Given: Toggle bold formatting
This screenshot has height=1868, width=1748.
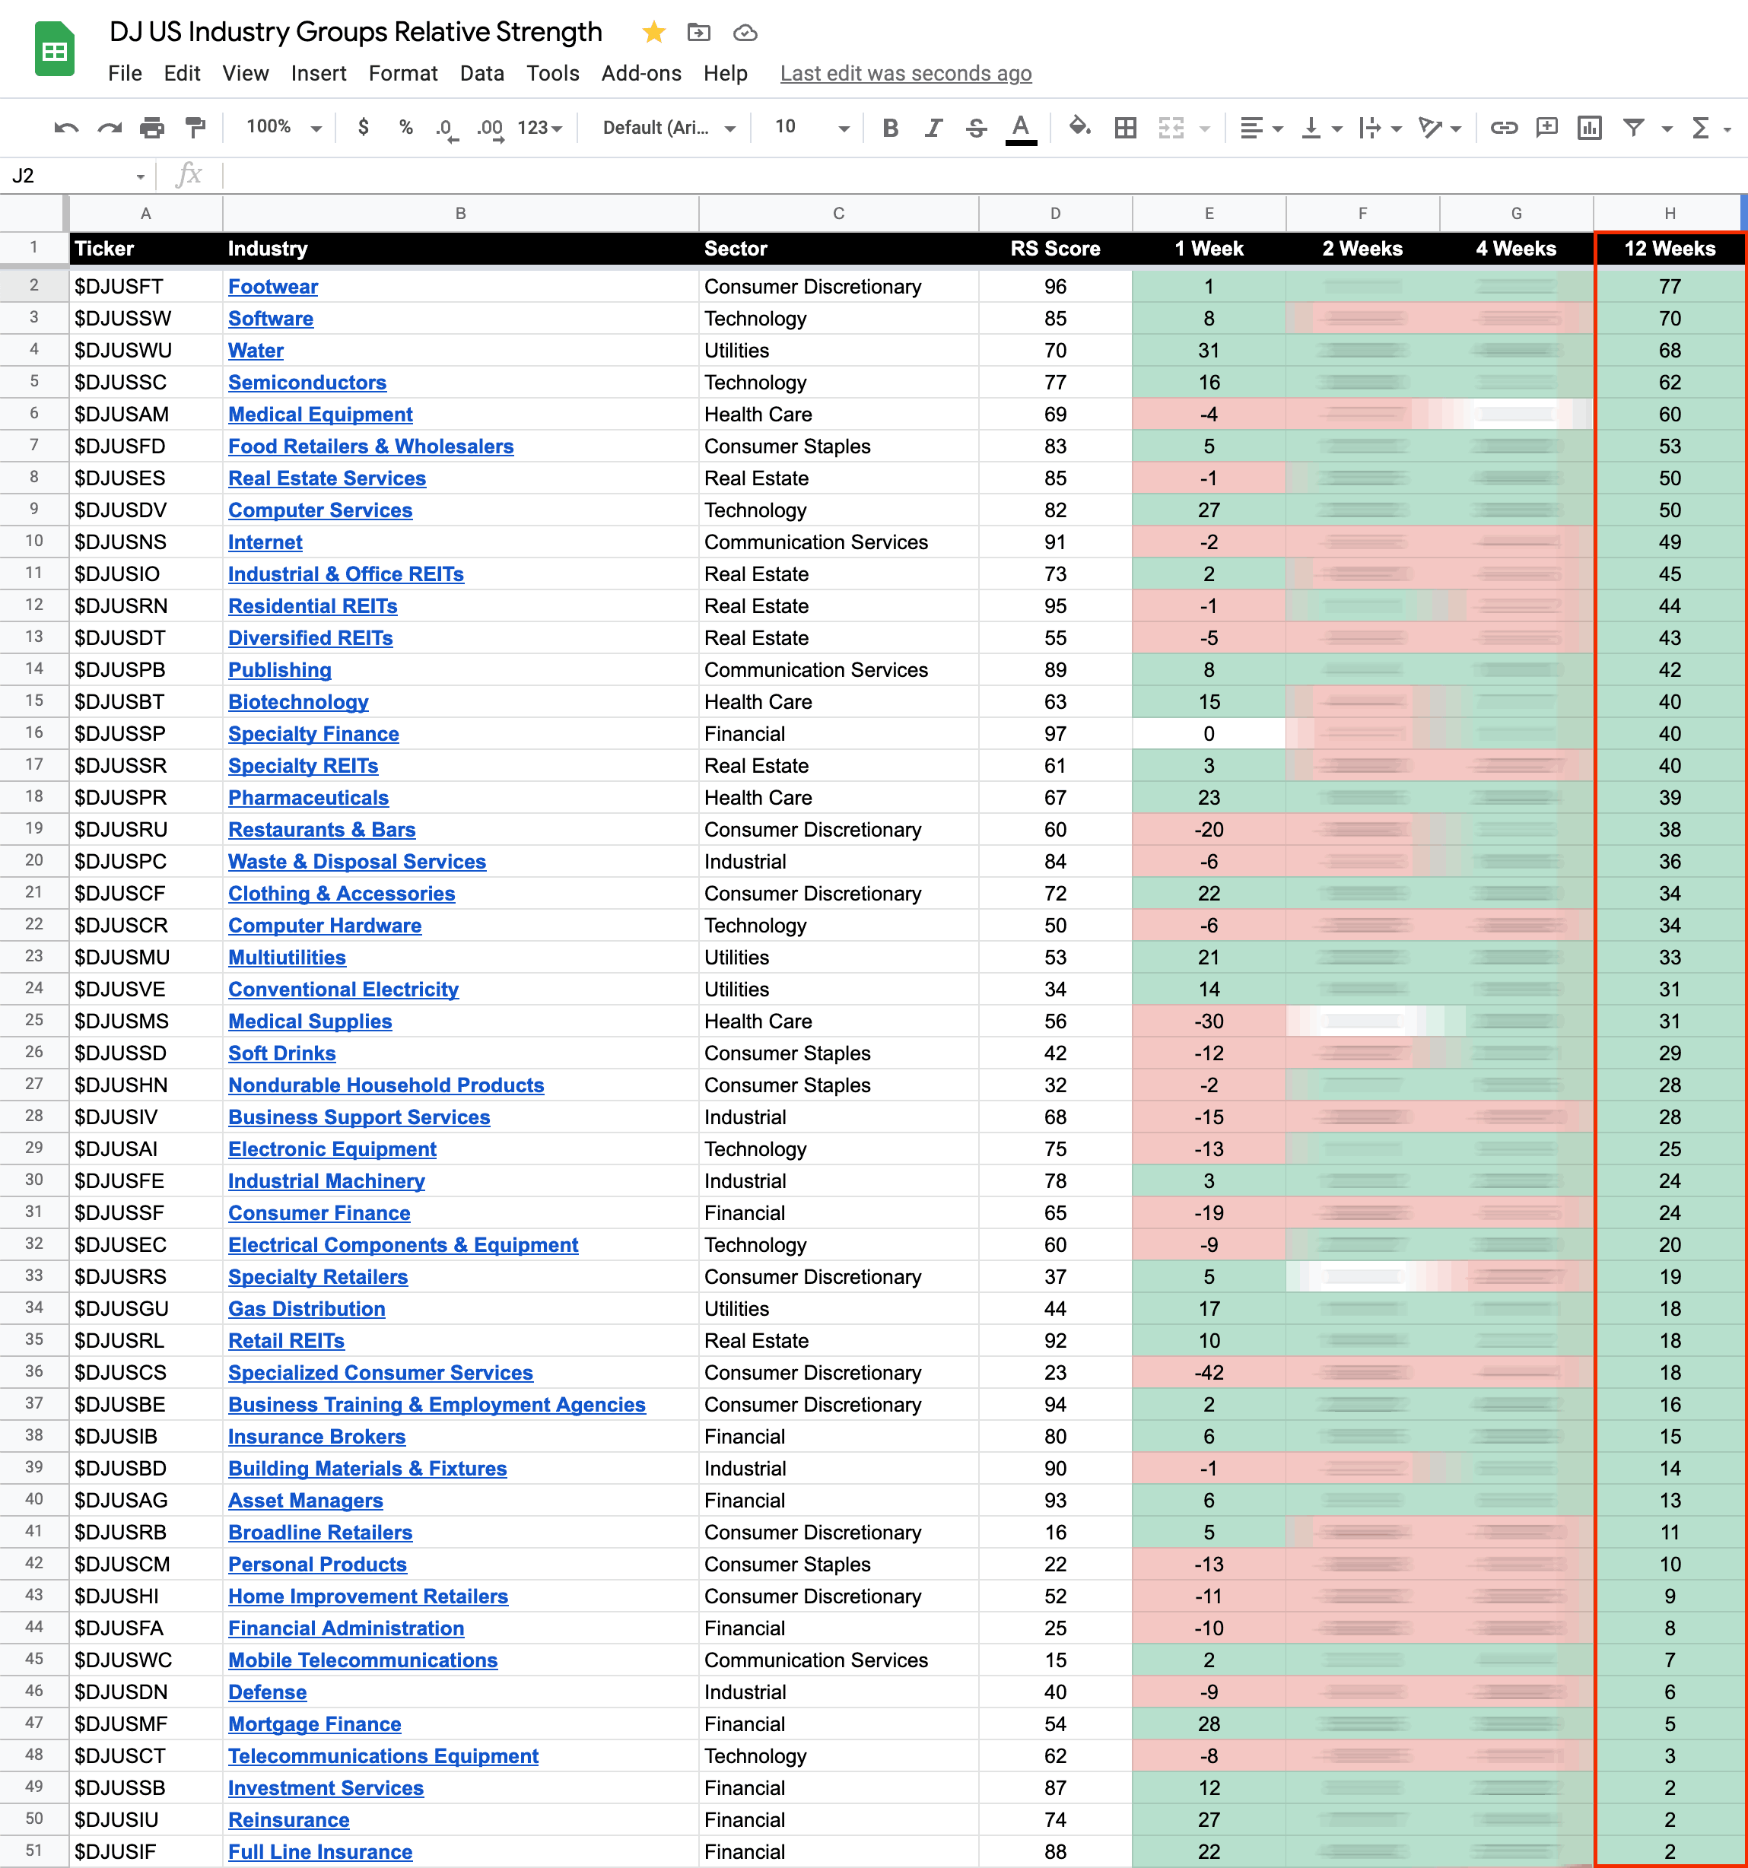Looking at the screenshot, I should pyautogui.click(x=890, y=128).
